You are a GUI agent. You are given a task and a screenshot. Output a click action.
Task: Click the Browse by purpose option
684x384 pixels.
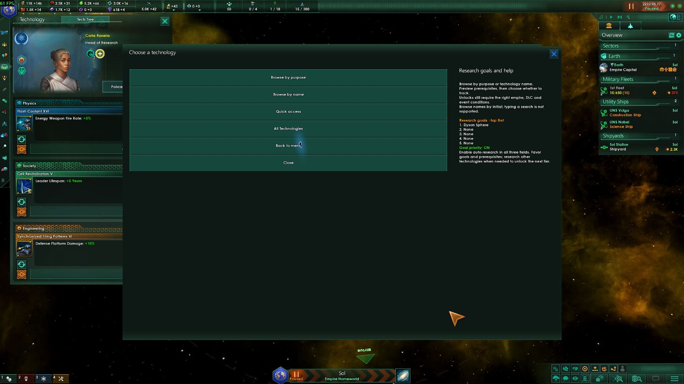[x=288, y=78]
